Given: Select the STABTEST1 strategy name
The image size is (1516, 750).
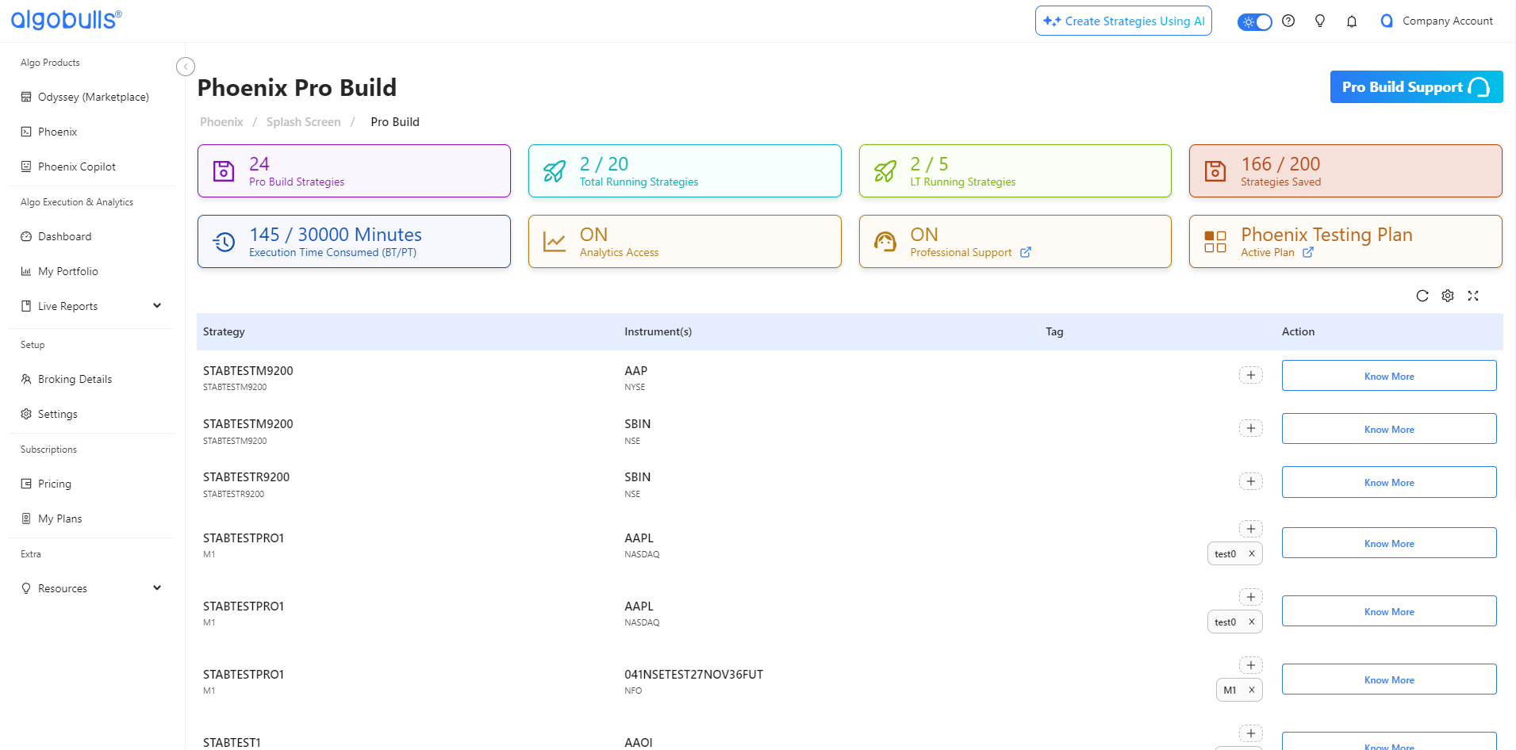Looking at the screenshot, I should coord(232,743).
